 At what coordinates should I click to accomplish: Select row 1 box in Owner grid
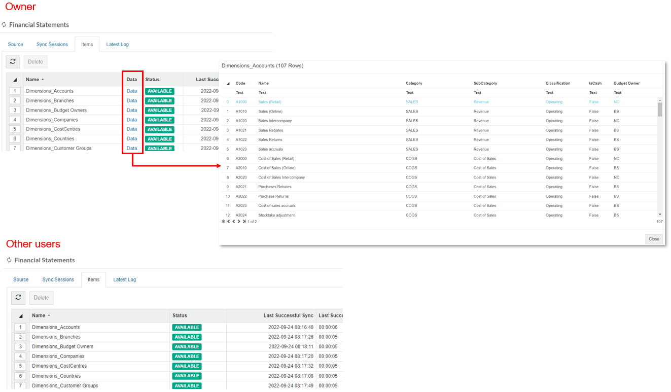click(x=15, y=91)
